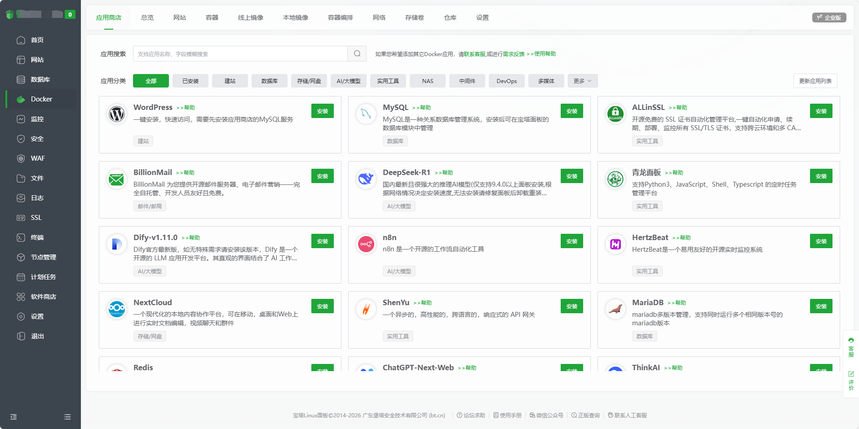Install the ALLinSSL app
Image resolution: width=859 pixels, height=429 pixels.
point(821,111)
